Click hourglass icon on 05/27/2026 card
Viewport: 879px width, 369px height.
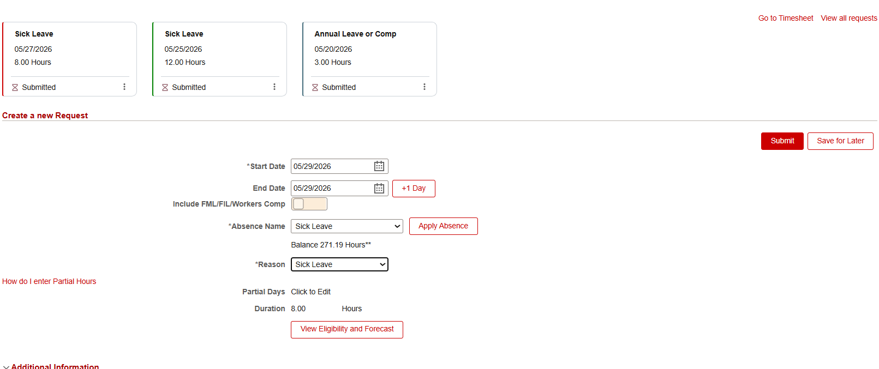[x=15, y=87]
